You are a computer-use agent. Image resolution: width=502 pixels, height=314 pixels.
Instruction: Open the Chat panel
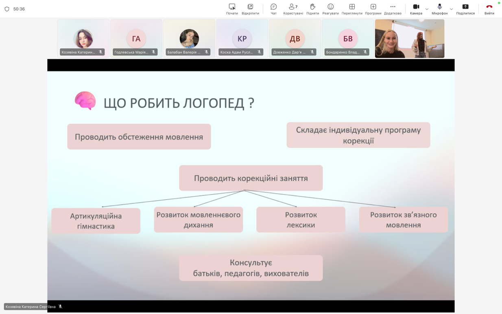tap(273, 9)
